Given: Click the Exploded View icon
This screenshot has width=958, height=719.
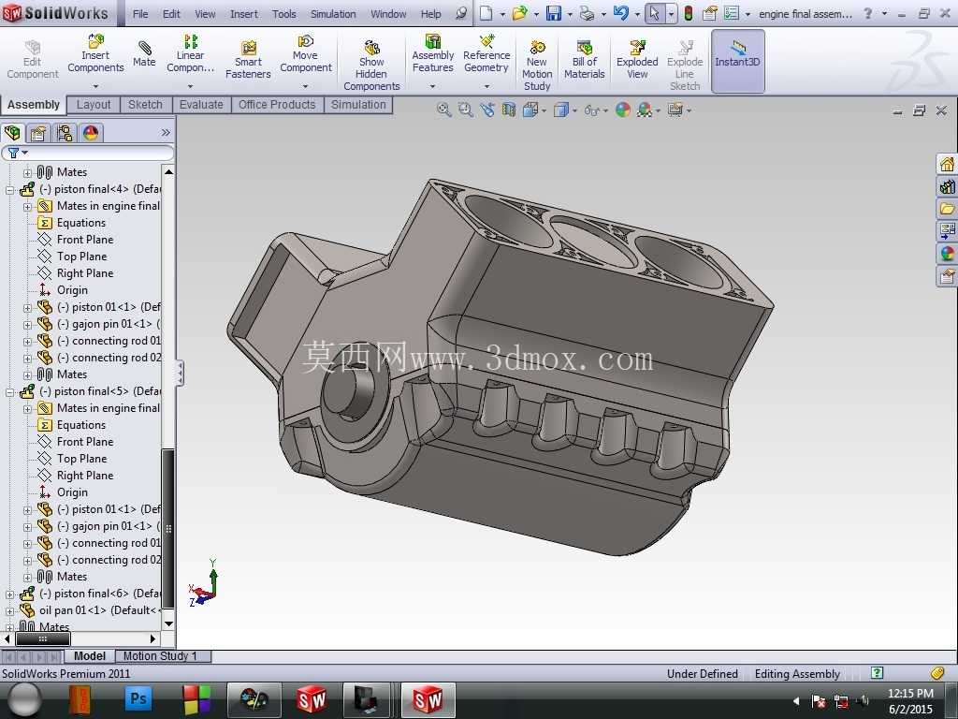Looking at the screenshot, I should click(x=636, y=59).
